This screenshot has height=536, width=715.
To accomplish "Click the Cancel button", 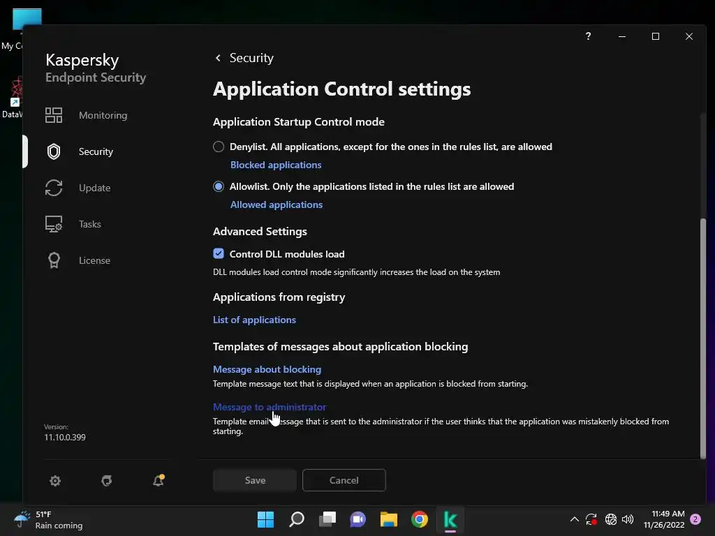I will pos(344,480).
